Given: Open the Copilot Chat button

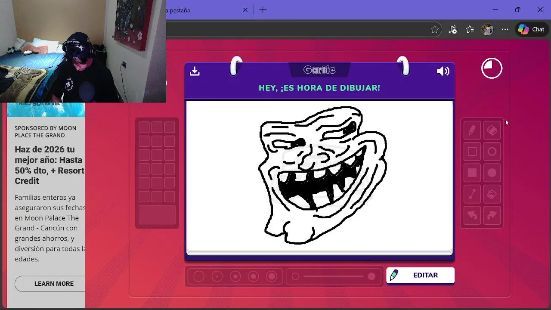Looking at the screenshot, I should click(x=532, y=29).
